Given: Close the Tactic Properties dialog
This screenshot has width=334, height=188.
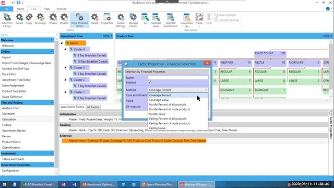Looking at the screenshot, I should [207, 63].
